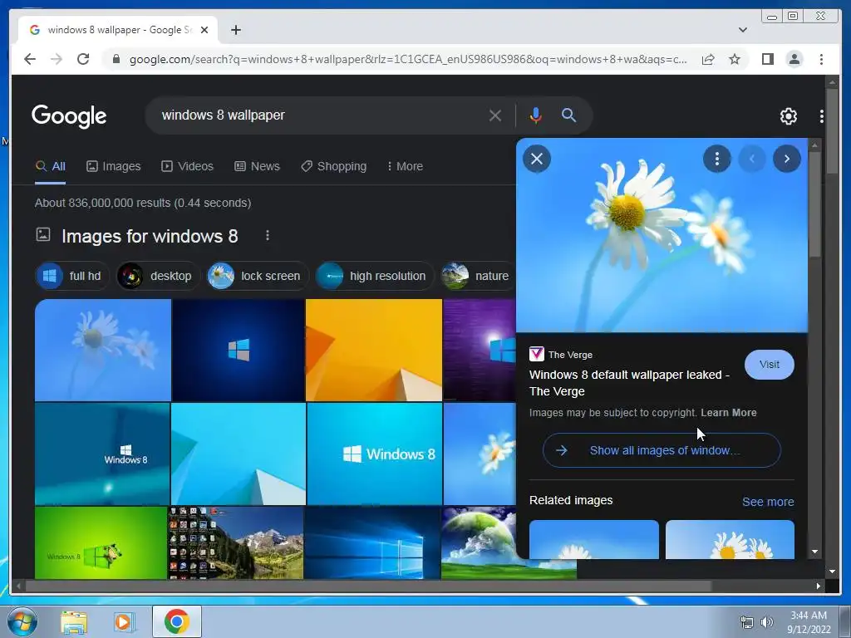Open a new tab with plus button
This screenshot has height=638, width=851.
[x=235, y=30]
